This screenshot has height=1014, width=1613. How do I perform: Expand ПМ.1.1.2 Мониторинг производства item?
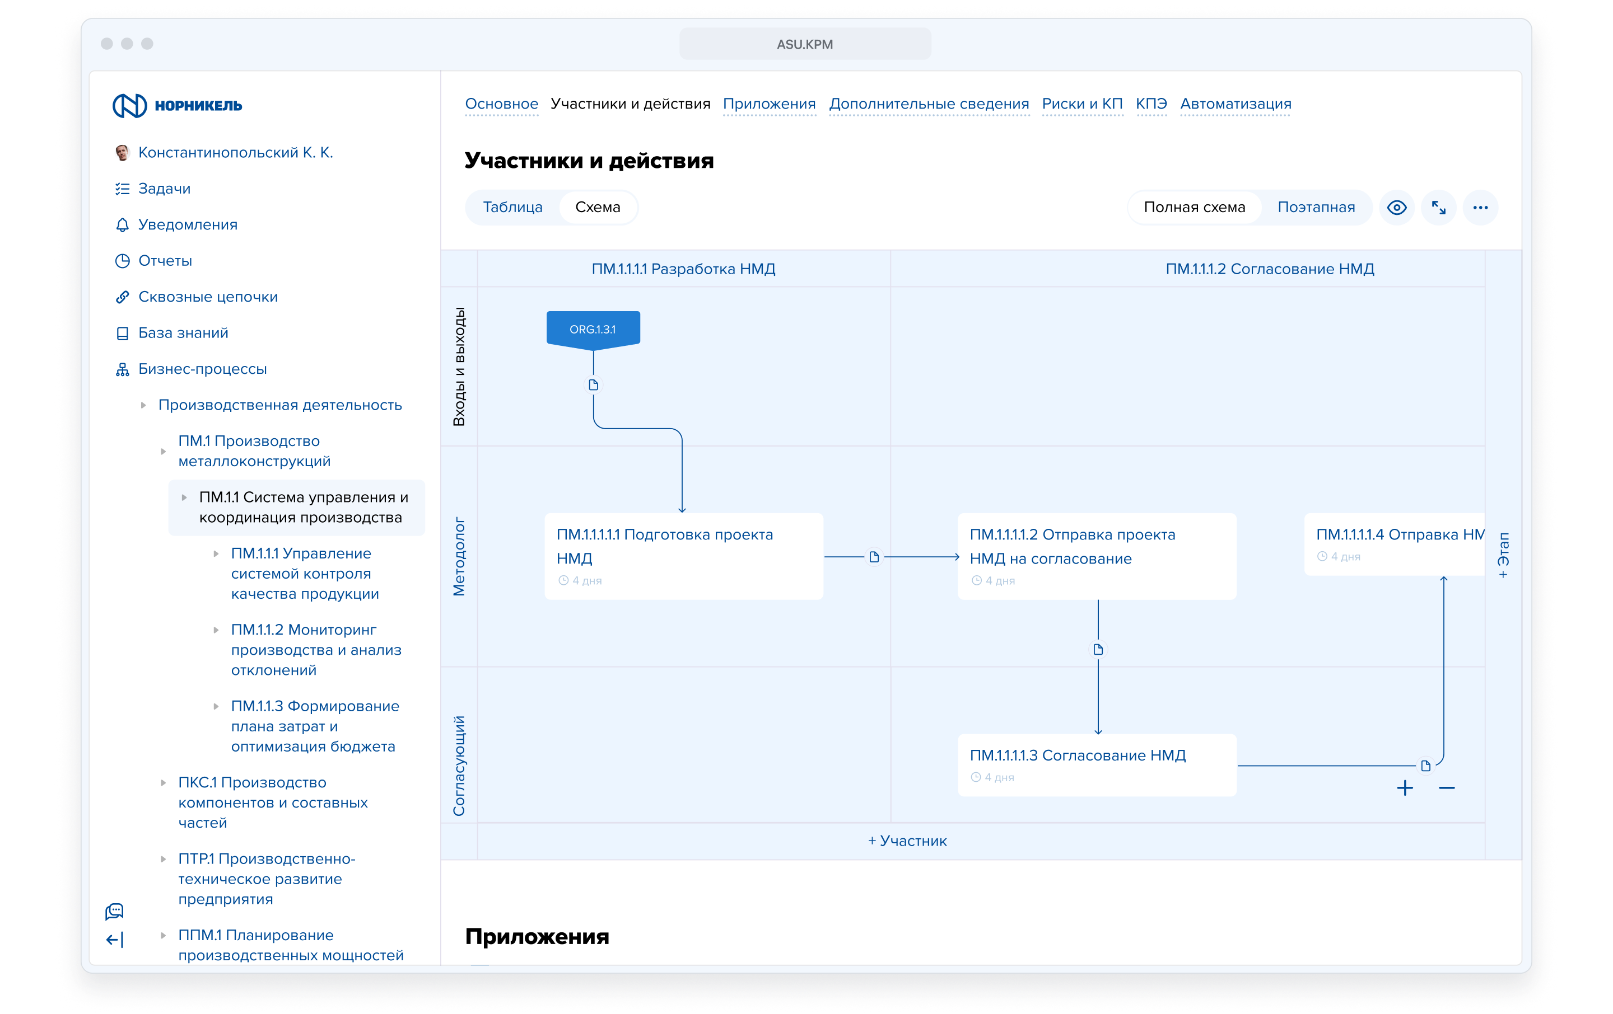pyautogui.click(x=216, y=630)
